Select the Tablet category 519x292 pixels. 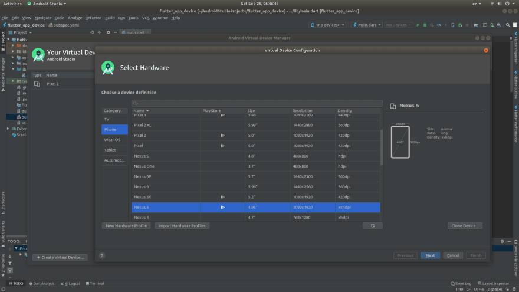(114, 150)
